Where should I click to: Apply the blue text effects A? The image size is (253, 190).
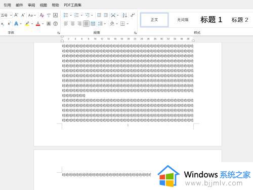point(16,24)
